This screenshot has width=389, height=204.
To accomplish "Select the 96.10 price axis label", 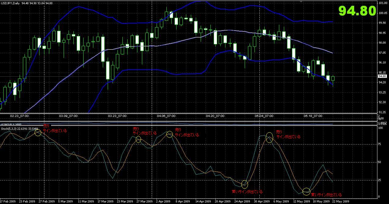I will tap(382, 63).
